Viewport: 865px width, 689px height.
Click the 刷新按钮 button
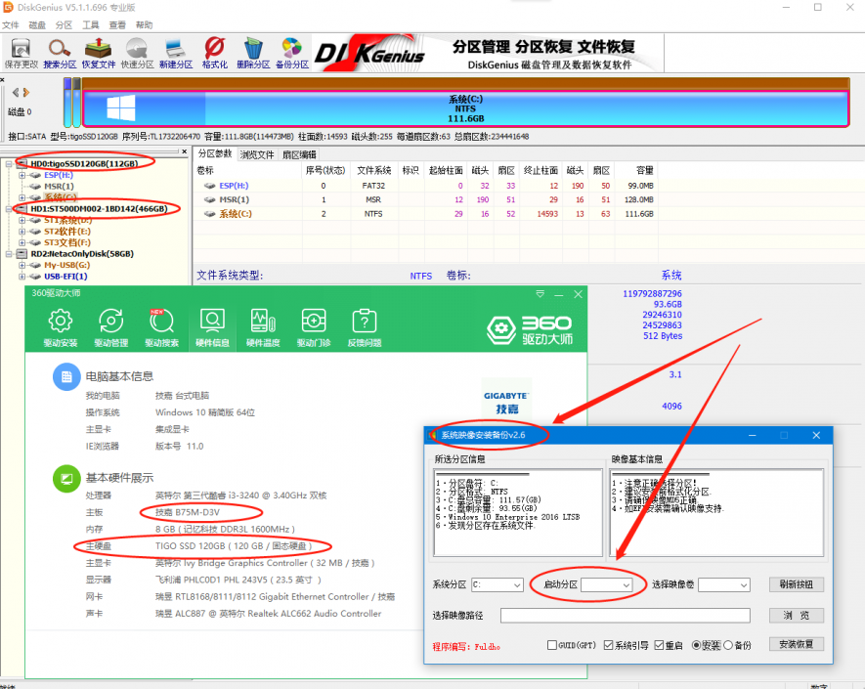pos(796,584)
